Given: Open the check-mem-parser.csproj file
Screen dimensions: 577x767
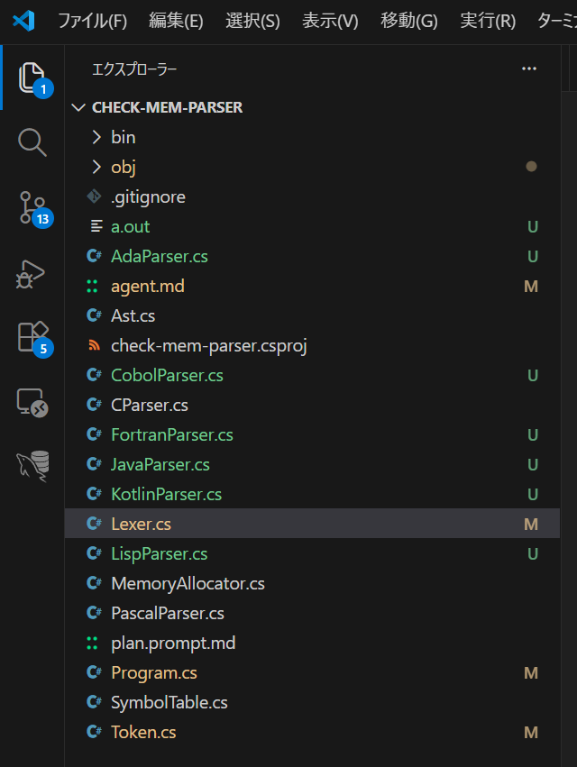Looking at the screenshot, I should click(208, 345).
